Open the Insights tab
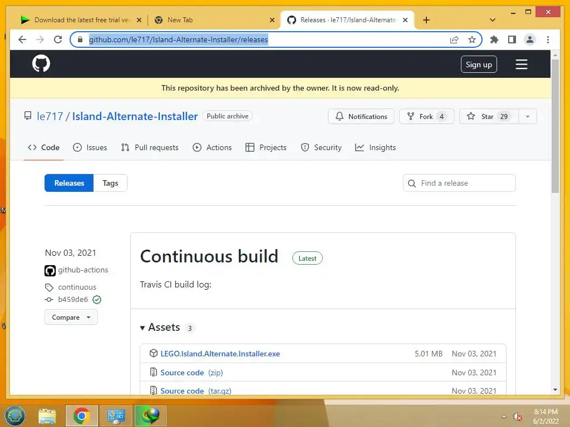 click(x=376, y=147)
